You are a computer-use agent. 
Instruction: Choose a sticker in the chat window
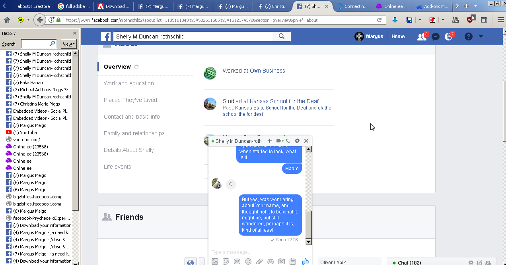[226, 261]
